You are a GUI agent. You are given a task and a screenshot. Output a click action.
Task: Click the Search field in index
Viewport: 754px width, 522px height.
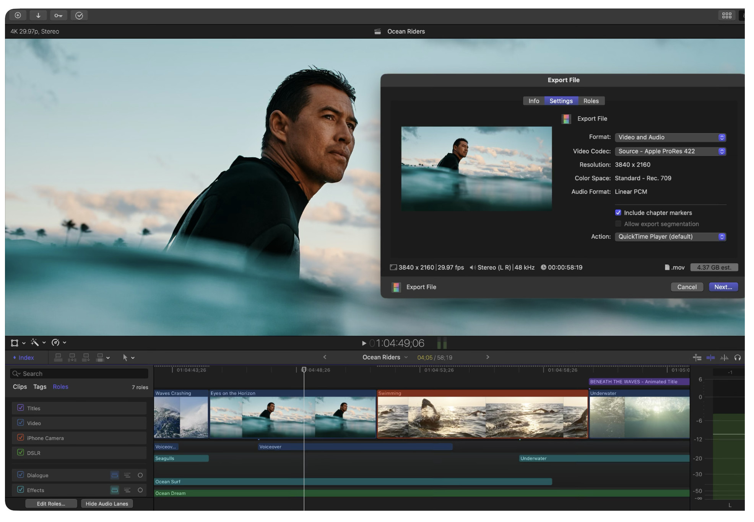tap(79, 374)
